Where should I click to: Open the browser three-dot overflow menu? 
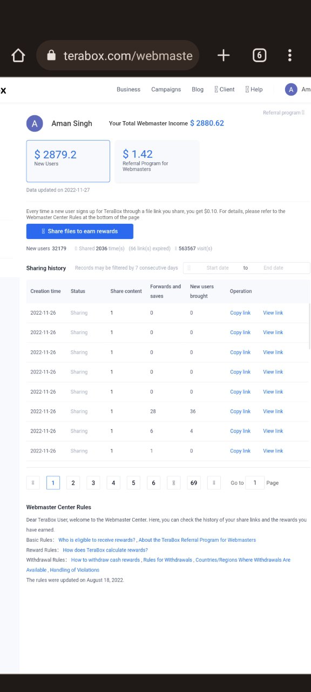[290, 55]
